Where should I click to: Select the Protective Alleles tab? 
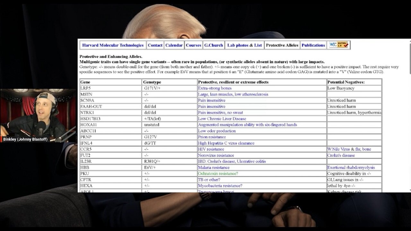(282, 45)
